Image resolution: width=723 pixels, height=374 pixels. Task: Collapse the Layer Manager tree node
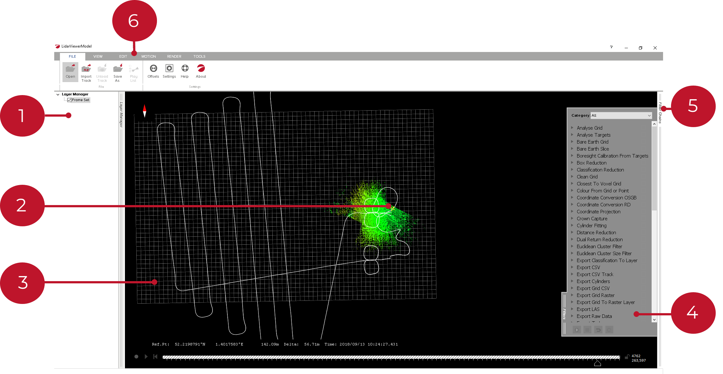click(x=58, y=94)
